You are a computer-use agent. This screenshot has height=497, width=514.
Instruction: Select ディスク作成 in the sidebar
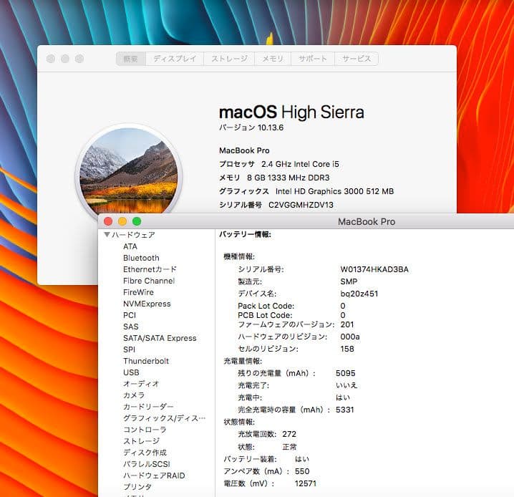click(x=145, y=453)
